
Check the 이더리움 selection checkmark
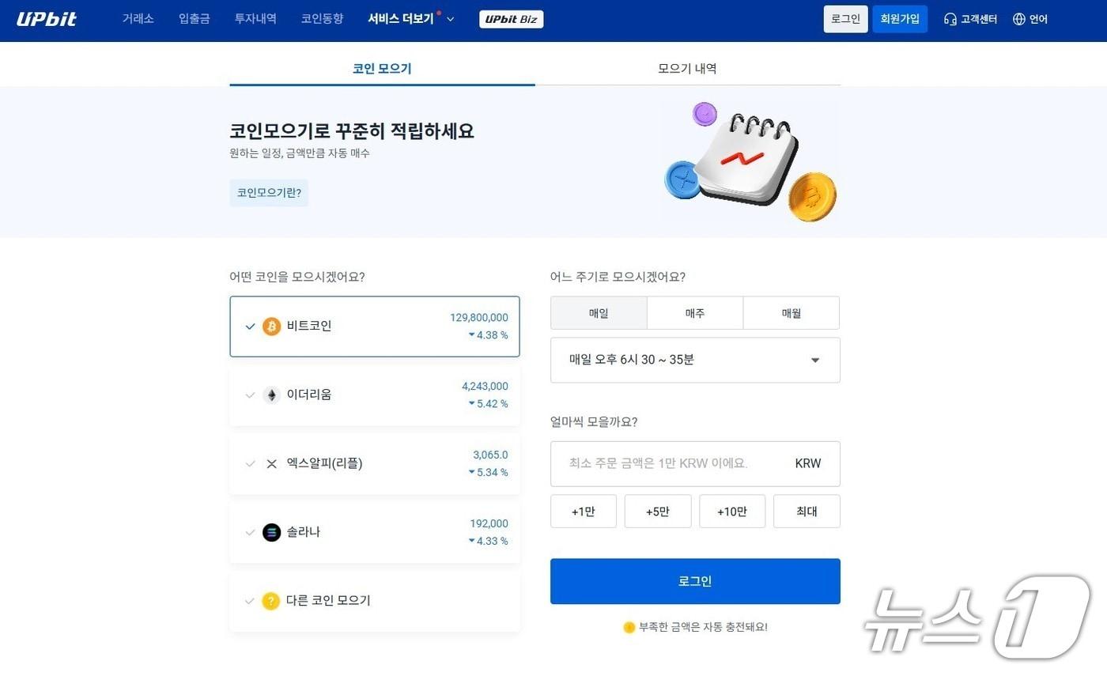[x=250, y=395]
